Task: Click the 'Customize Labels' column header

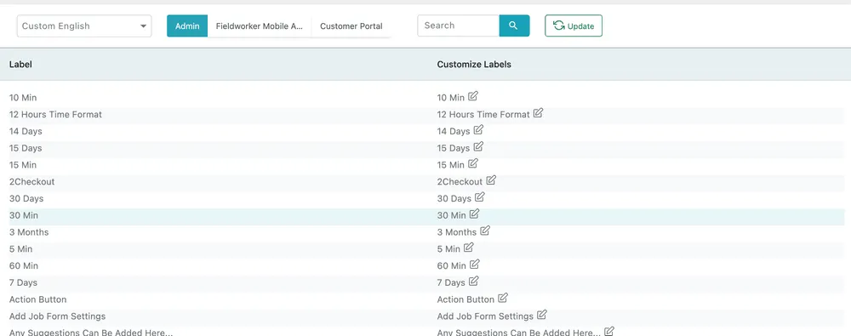Action: (x=474, y=64)
